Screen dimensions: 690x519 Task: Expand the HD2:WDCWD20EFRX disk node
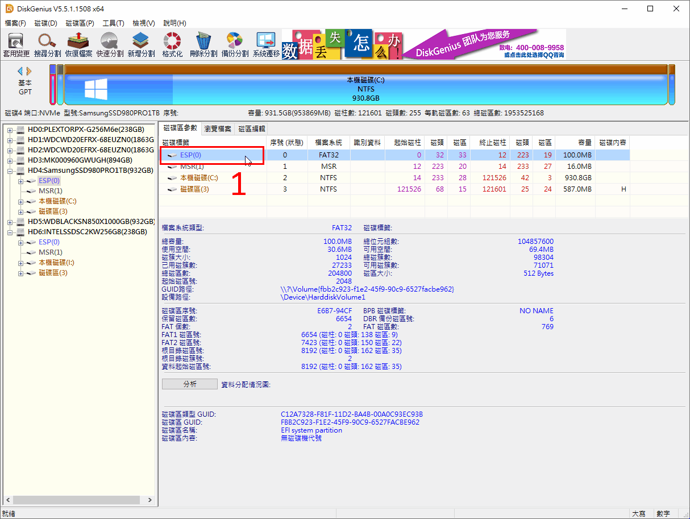pyautogui.click(x=10, y=150)
